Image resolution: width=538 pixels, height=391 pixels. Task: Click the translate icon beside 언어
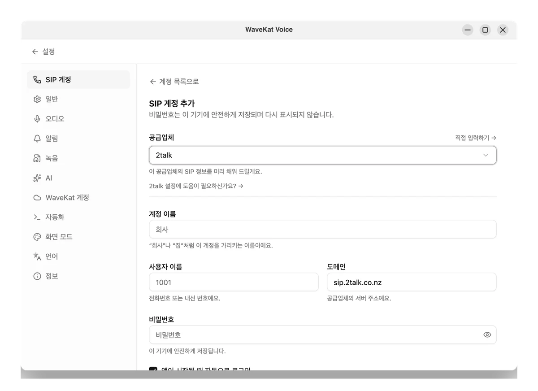click(37, 256)
